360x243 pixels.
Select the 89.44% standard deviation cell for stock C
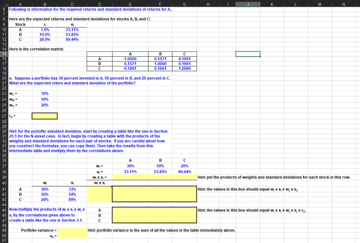(x=72, y=39)
